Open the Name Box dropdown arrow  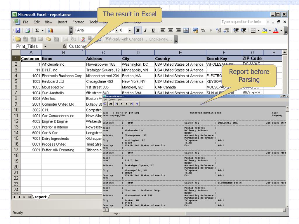[45, 46]
